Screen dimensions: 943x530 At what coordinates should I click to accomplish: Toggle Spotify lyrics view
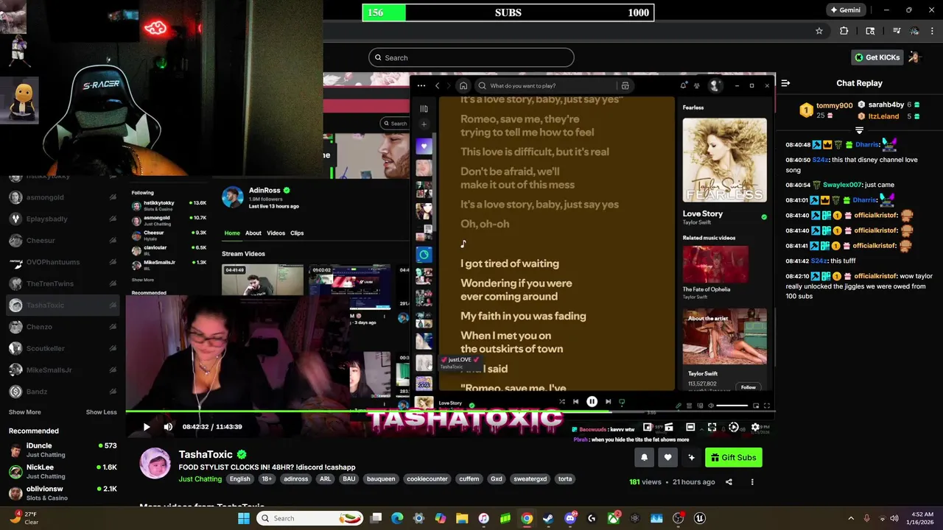679,406
